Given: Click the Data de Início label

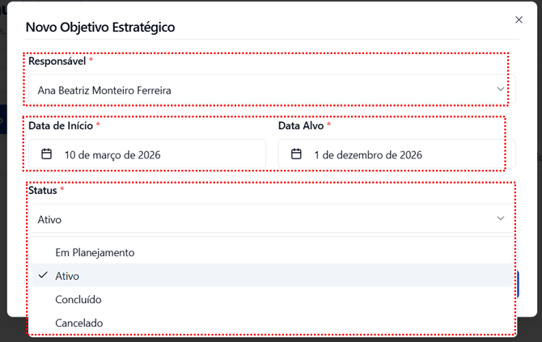Looking at the screenshot, I should (x=61, y=126).
